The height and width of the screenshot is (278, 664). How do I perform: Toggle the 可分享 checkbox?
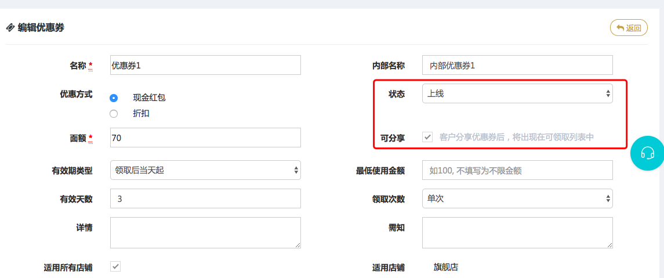pos(427,137)
